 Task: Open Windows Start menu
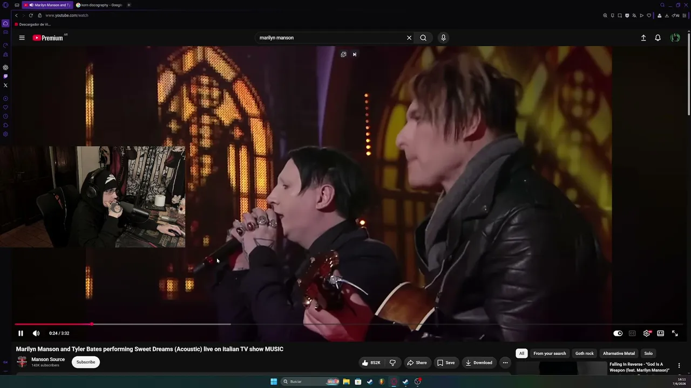pos(274,382)
